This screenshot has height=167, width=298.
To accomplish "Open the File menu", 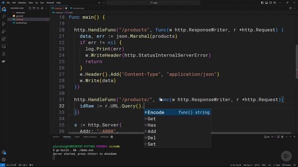I will [x=8, y=3].
